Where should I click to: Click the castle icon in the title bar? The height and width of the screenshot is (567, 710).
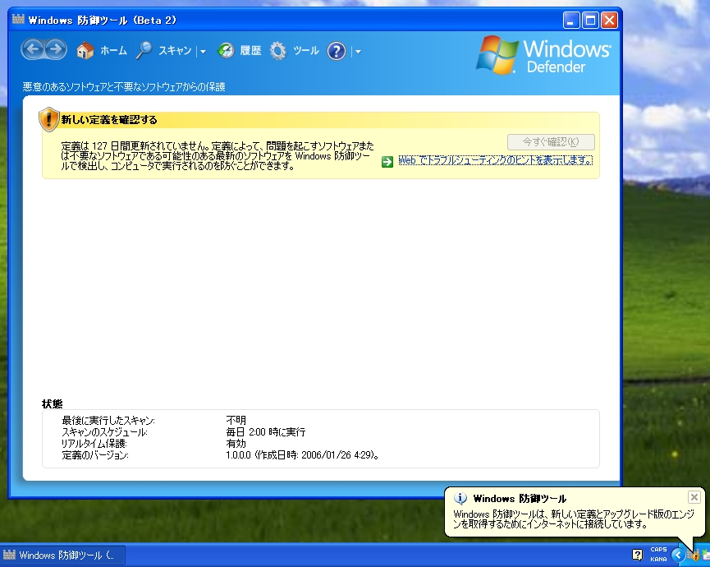tap(18, 20)
